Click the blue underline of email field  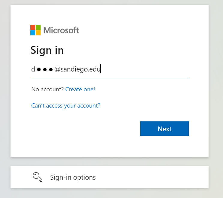pos(109,77)
